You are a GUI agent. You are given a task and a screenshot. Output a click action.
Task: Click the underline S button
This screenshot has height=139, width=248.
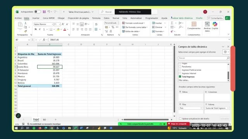(44, 29)
